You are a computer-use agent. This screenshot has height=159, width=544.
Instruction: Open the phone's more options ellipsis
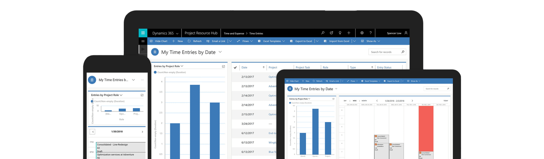tap(142, 80)
